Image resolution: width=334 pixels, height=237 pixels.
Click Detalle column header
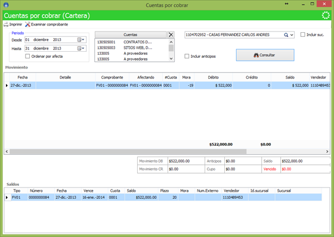pos(66,77)
